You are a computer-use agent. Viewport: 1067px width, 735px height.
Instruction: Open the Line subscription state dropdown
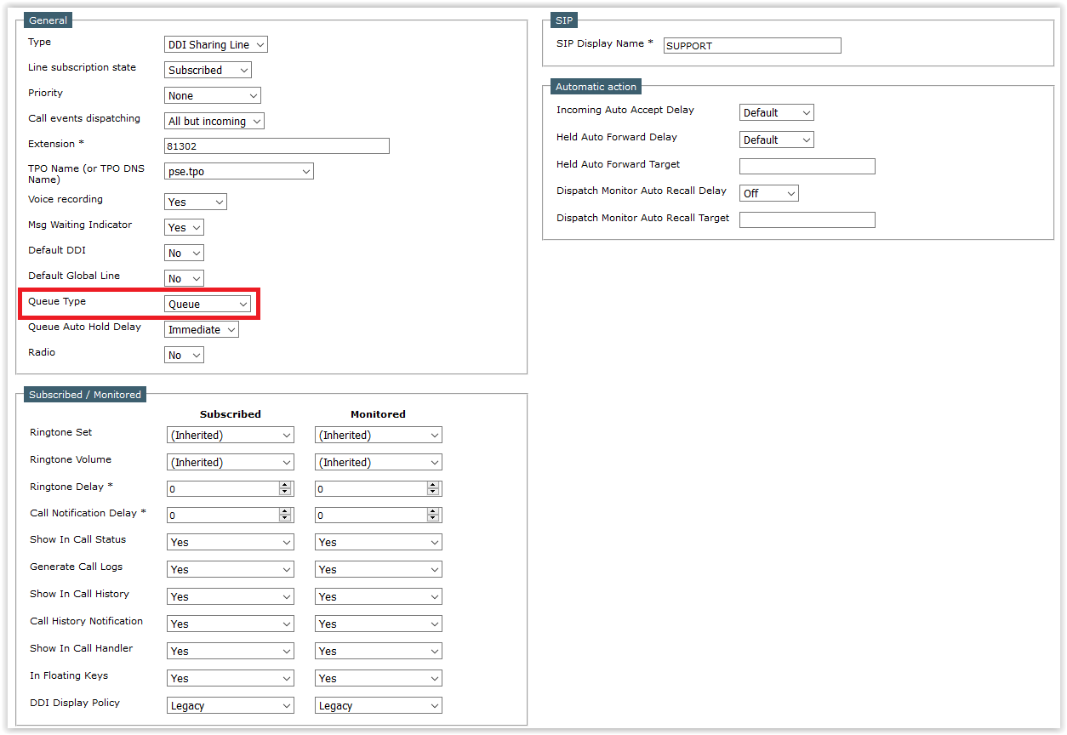tap(208, 71)
